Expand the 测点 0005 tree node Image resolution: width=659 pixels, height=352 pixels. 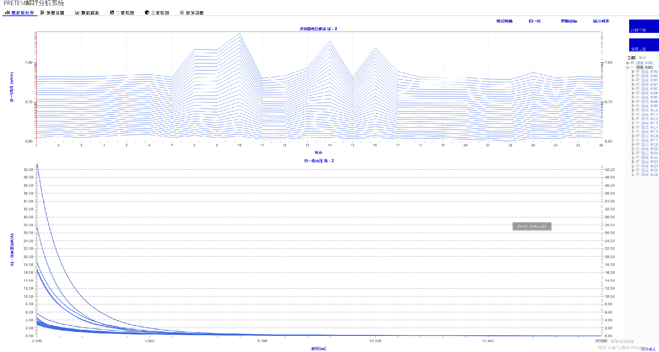[x=633, y=89]
